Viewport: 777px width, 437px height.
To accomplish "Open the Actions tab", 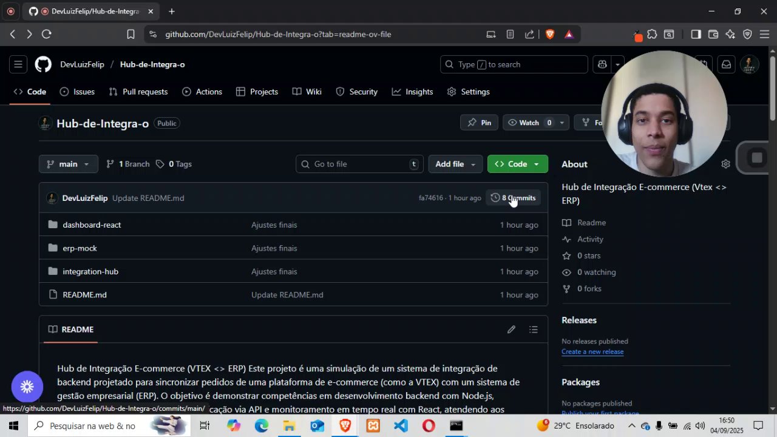I will (x=202, y=92).
